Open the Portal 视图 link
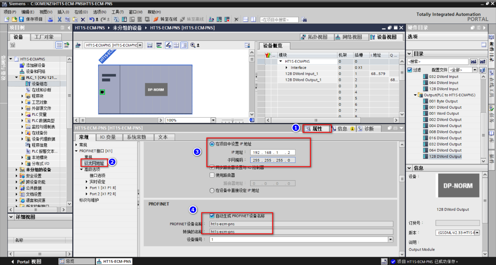 pyautogui.click(x=26, y=261)
